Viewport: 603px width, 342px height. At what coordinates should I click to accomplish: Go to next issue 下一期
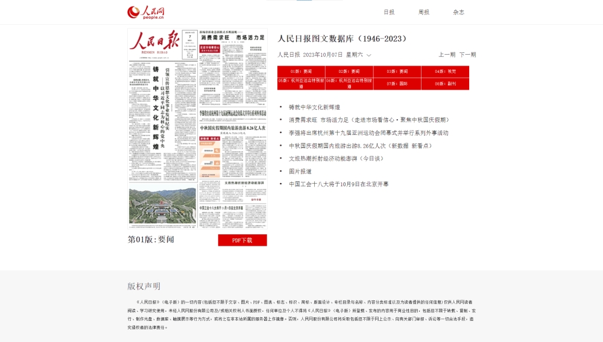point(468,55)
